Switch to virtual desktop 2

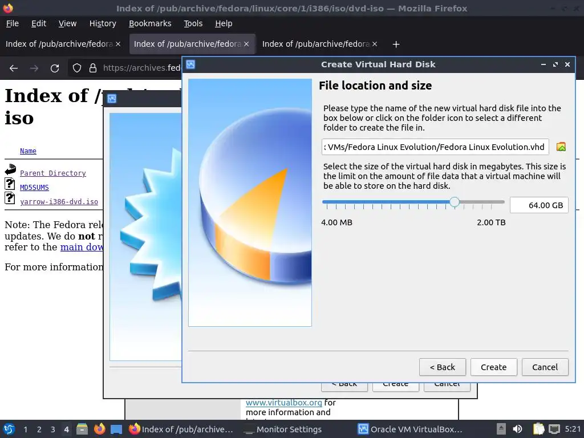[x=39, y=429]
